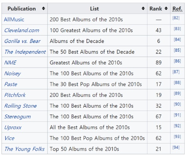This screenshot has width=185, height=155.
Task: Open the Rolling Stone link
Action: click(x=21, y=106)
